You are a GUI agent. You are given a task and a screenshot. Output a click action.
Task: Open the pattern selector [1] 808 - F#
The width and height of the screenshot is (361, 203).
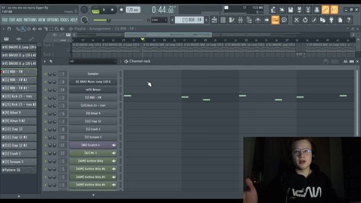(x=190, y=20)
